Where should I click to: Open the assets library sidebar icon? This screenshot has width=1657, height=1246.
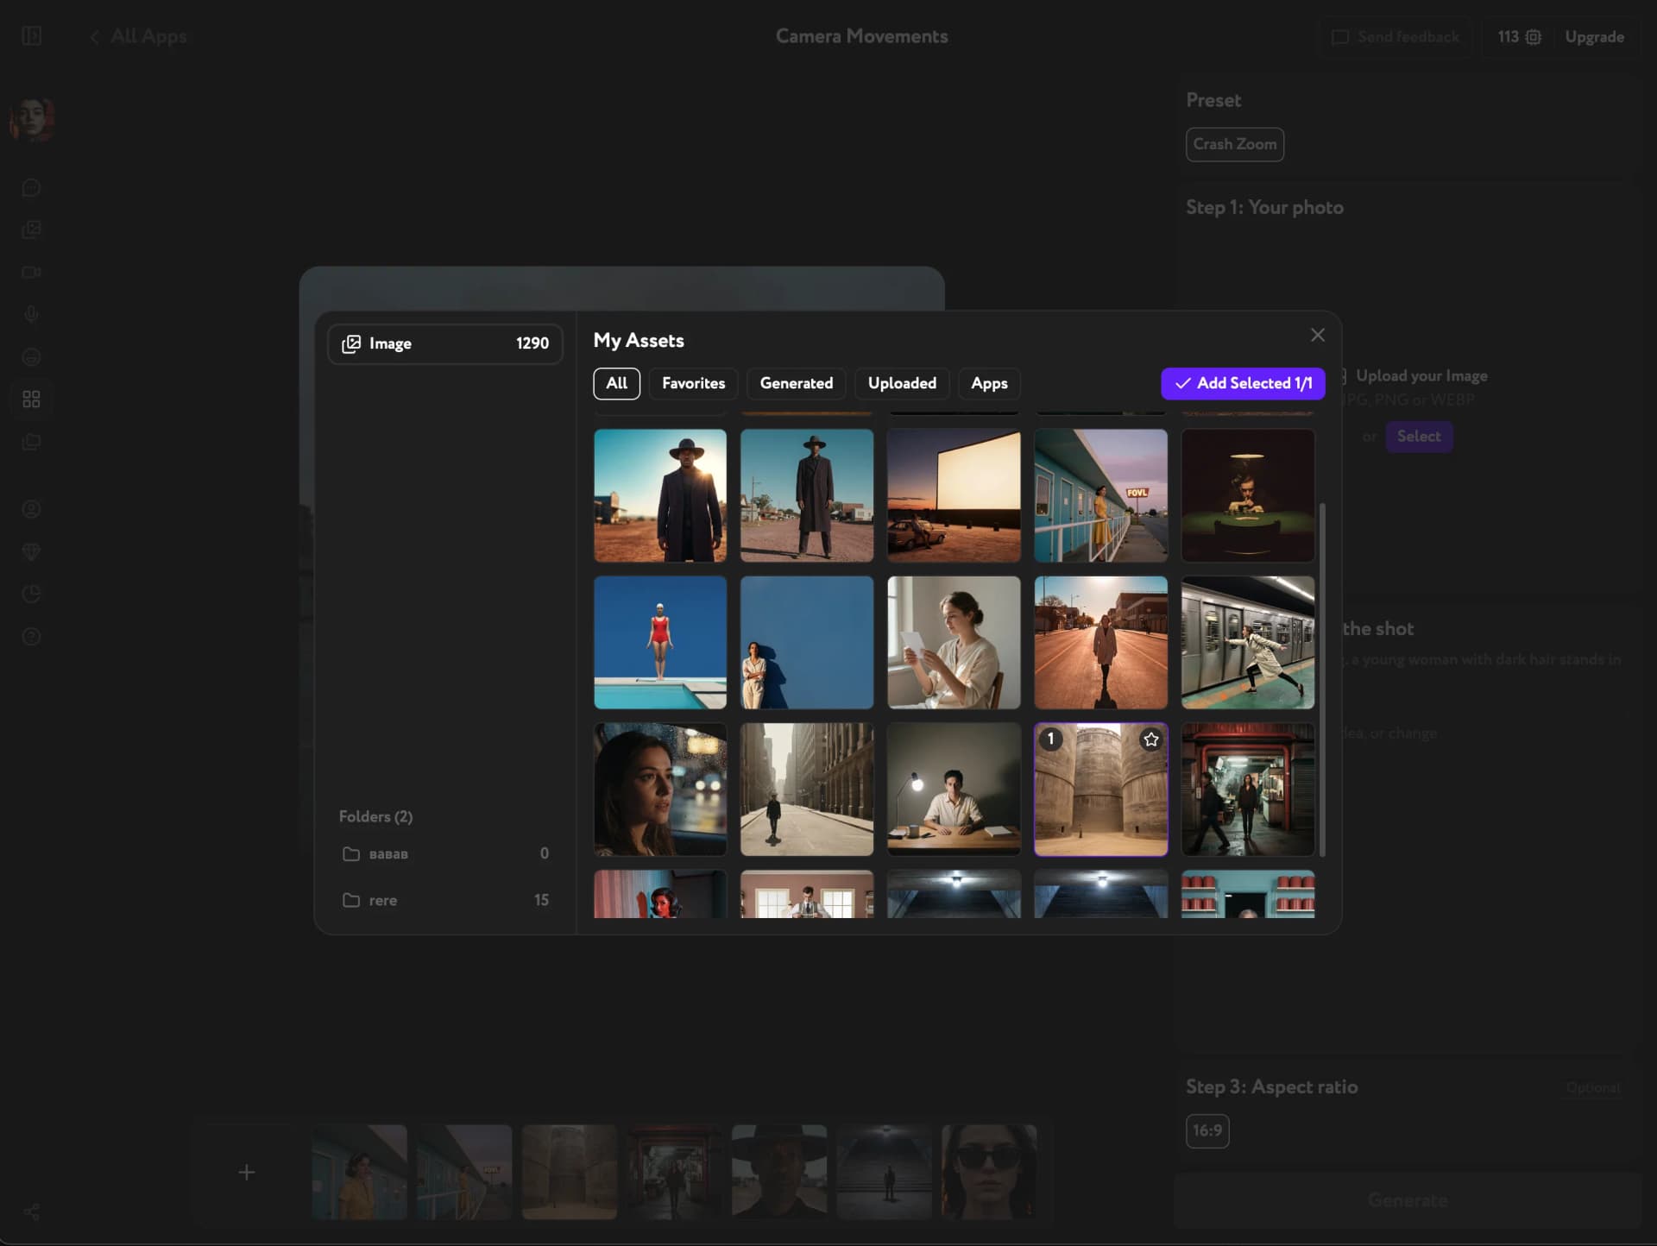point(32,442)
